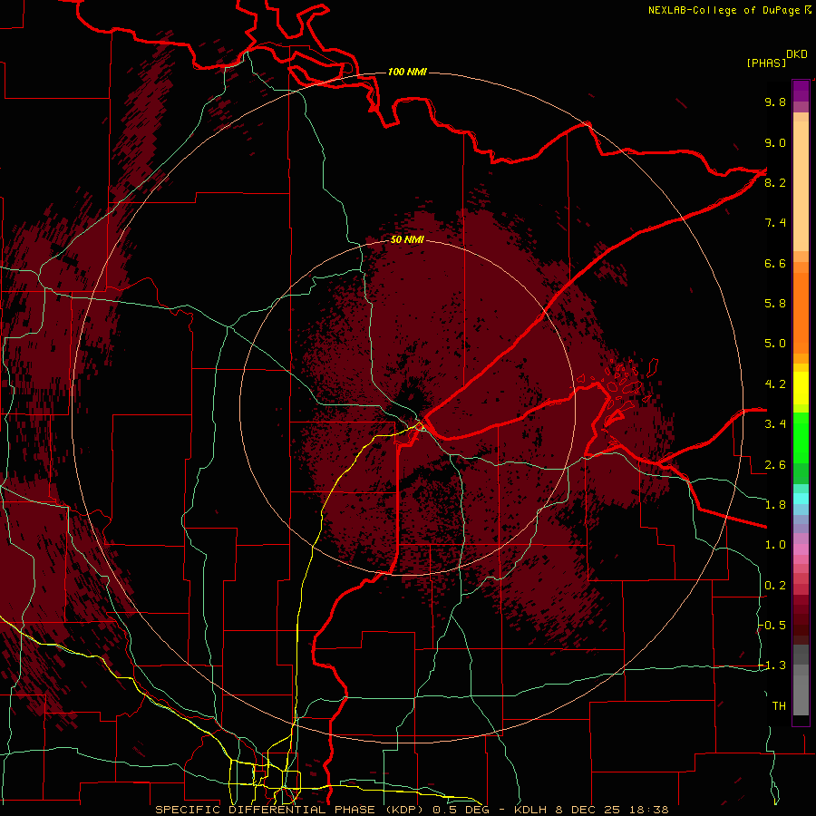
Task: Select the 5.0 scale value
Action: pos(775,344)
